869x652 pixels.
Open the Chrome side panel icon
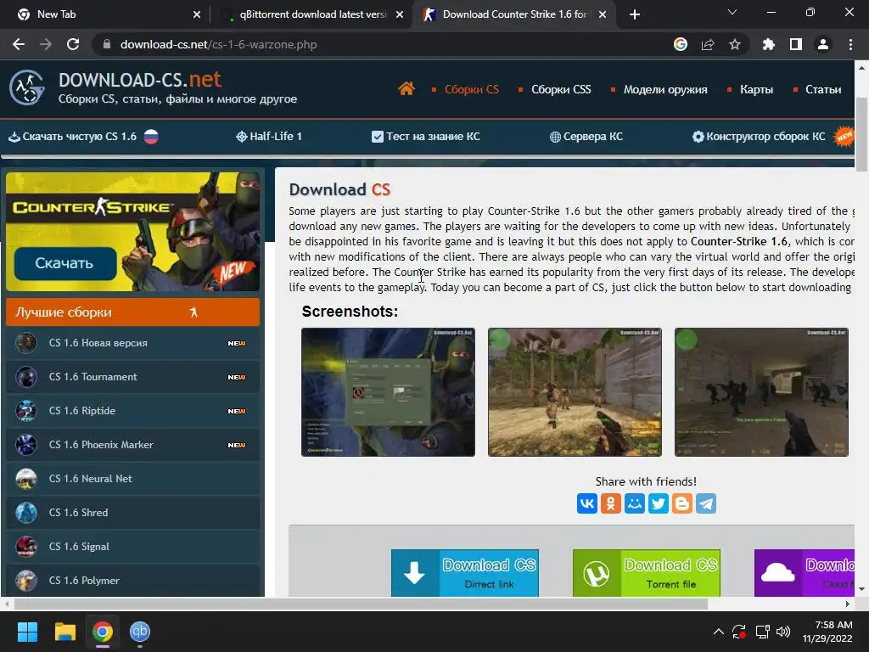pyautogui.click(x=796, y=44)
